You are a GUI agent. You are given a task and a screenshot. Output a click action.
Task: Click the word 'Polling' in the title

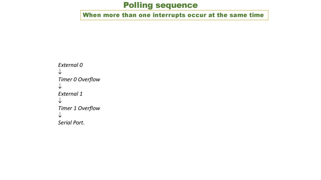(138, 5)
